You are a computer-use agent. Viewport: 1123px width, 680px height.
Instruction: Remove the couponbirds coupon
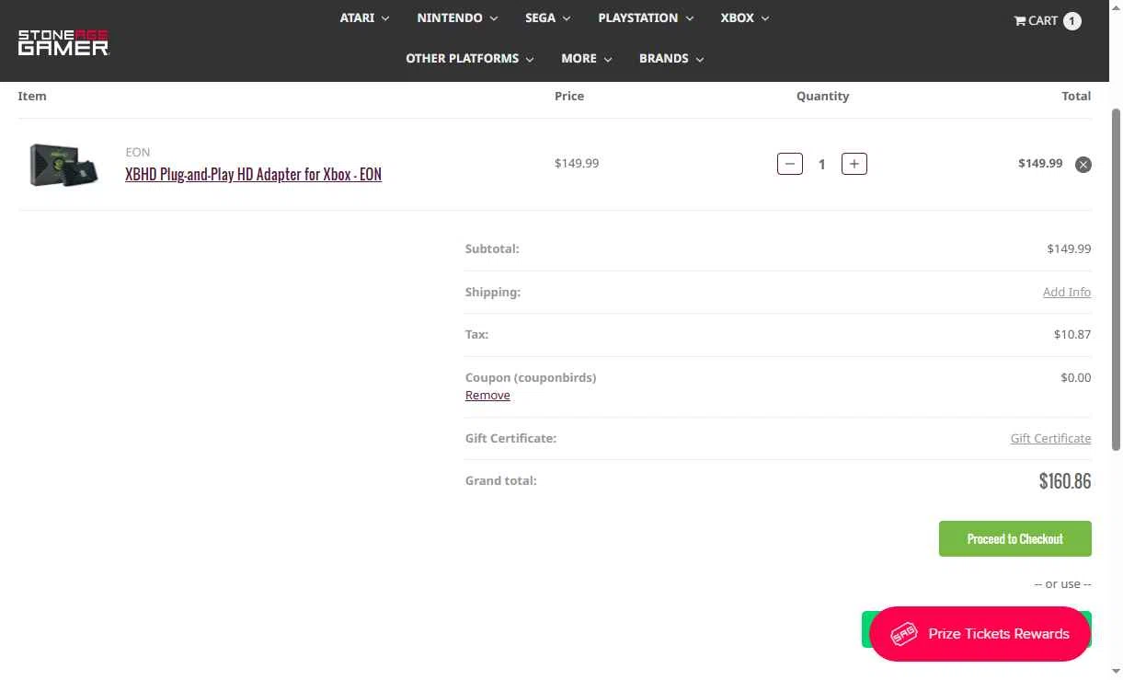(487, 395)
